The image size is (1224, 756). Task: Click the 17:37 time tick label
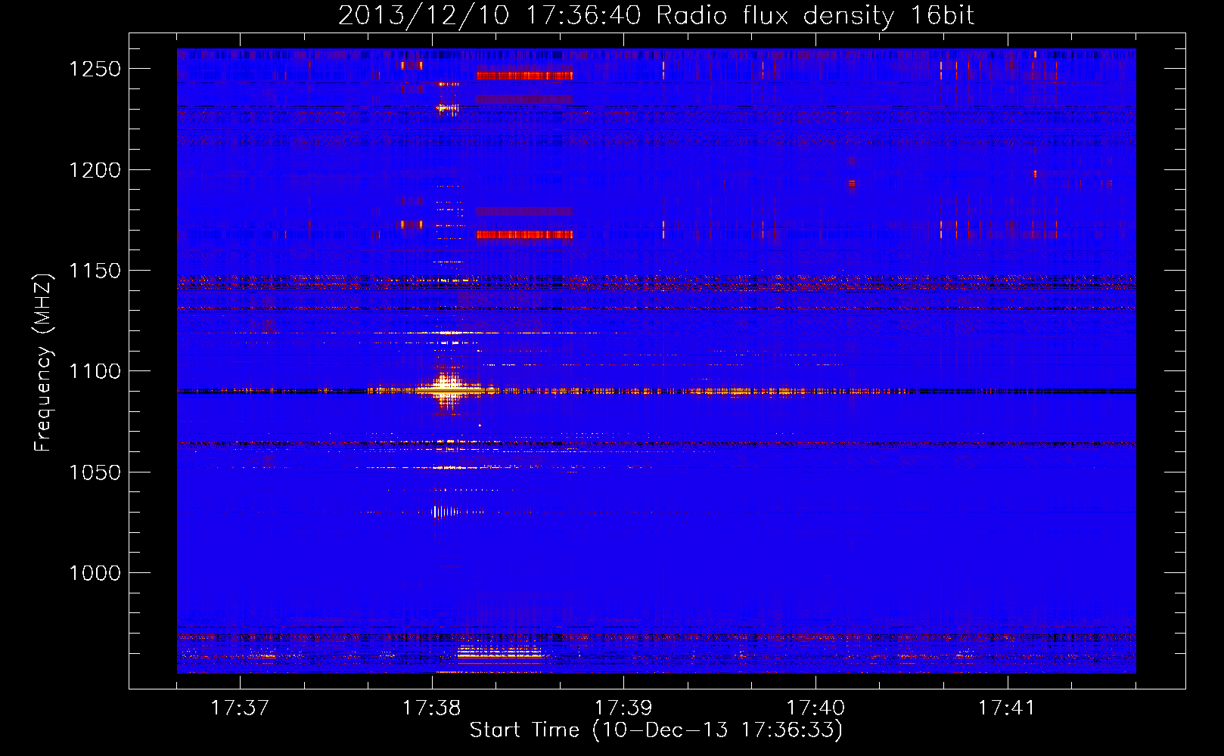pyautogui.click(x=240, y=708)
